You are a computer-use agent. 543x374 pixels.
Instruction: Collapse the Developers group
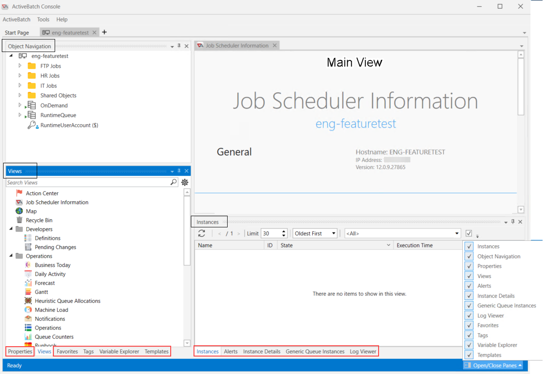tap(11, 229)
